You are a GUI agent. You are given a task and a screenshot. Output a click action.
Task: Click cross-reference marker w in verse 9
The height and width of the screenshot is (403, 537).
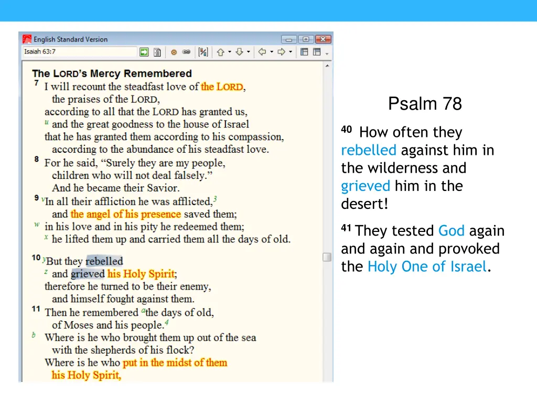coord(37,225)
